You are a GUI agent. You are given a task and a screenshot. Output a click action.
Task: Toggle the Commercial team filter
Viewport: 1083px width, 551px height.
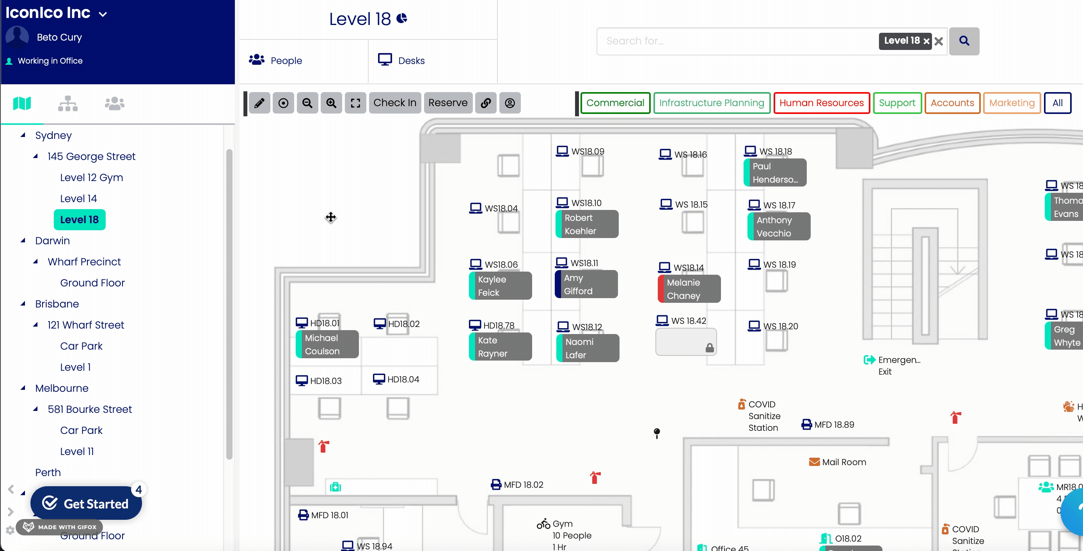click(615, 103)
